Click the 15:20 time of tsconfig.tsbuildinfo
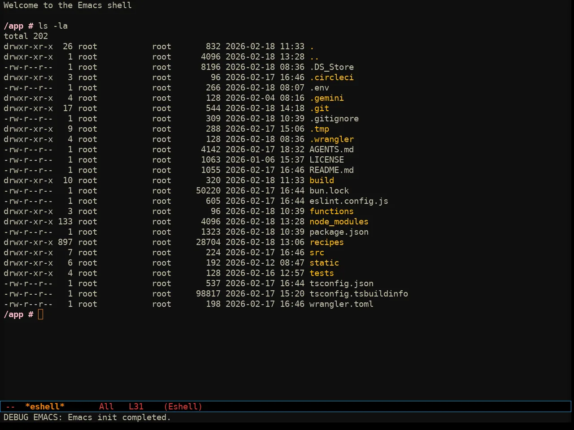Screen dimensions: 574x430 pos(292,294)
